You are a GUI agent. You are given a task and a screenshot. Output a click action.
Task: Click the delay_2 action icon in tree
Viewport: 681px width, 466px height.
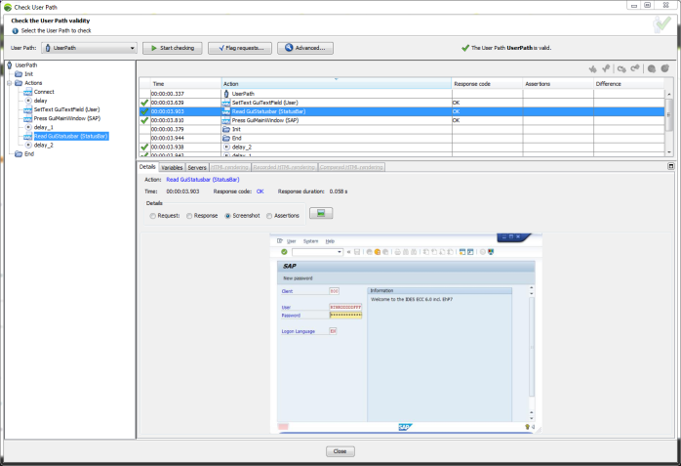click(28, 145)
